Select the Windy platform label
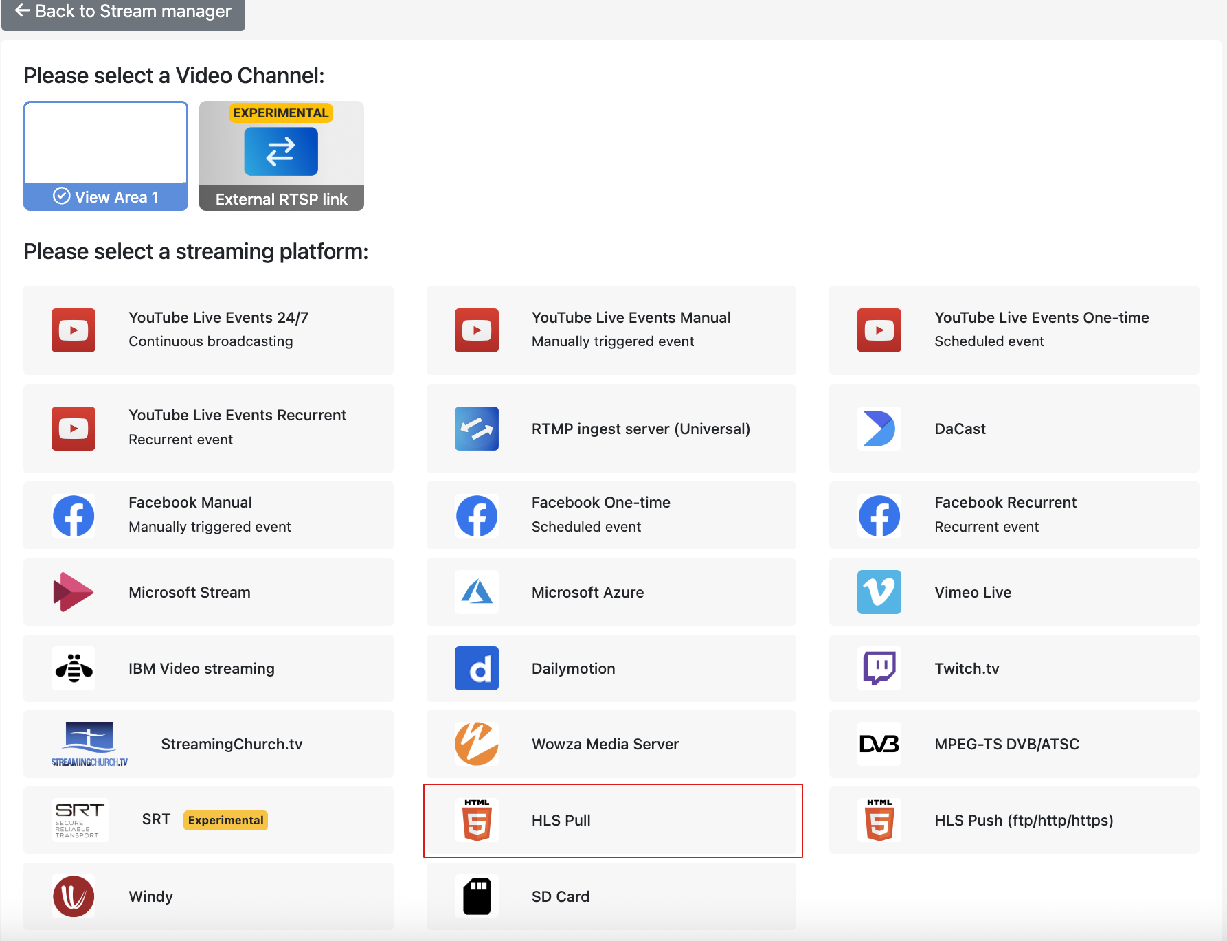 tap(150, 897)
